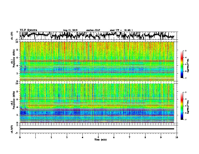The image size is (199, 154).
Task: Click the log(PSD) label beside ch.1 color bar
Action: [x=188, y=65]
